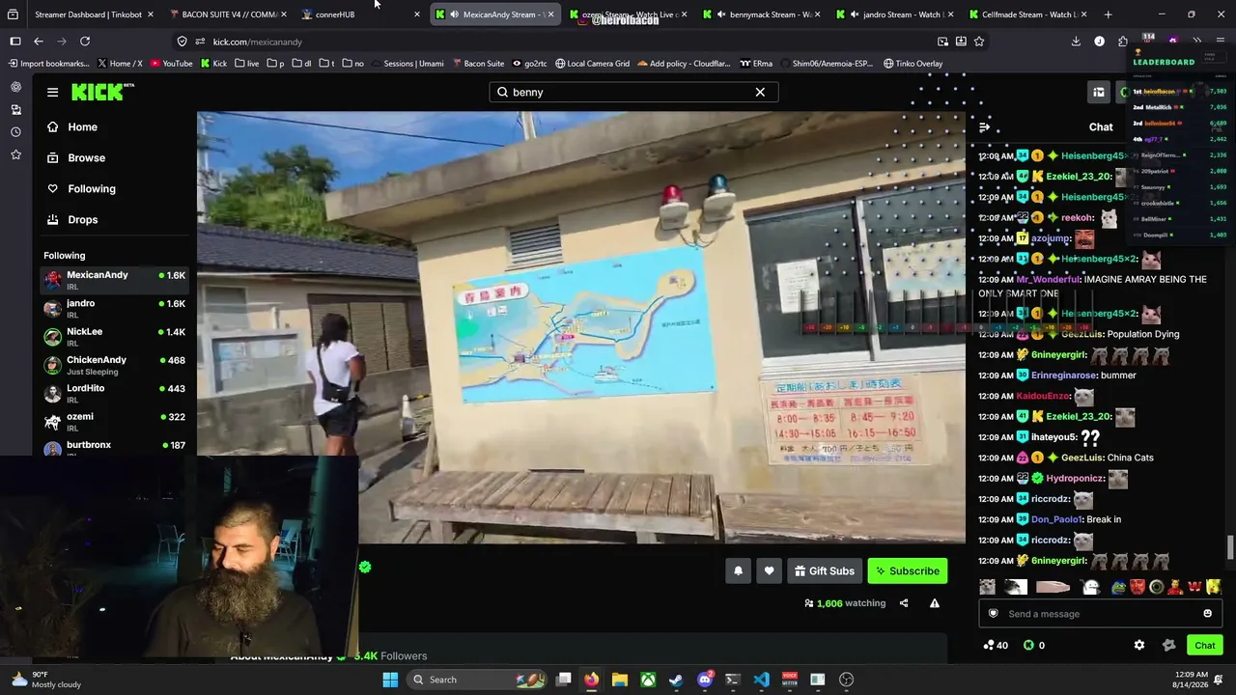Switch to the bennymack Stream tab
Image resolution: width=1236 pixels, height=695 pixels.
click(763, 14)
